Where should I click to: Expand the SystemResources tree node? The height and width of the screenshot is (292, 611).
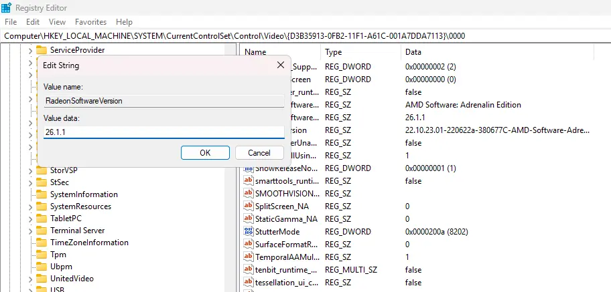point(30,207)
